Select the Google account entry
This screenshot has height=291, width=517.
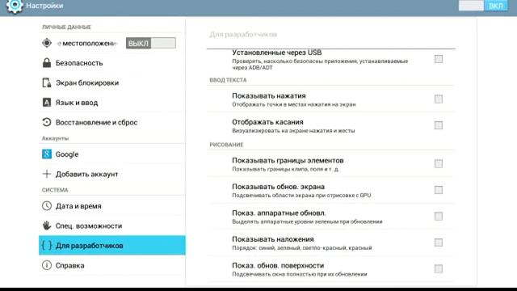(x=112, y=154)
